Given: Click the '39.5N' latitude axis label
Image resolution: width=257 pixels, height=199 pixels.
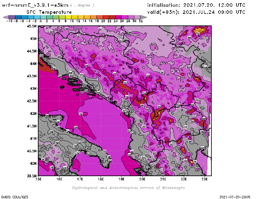Looking at the screenshot, I should point(31,176).
